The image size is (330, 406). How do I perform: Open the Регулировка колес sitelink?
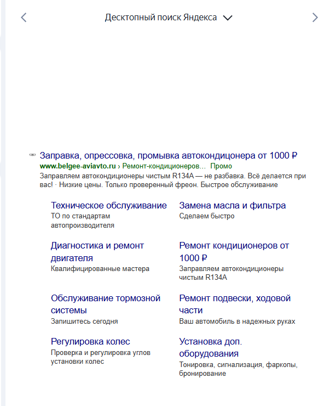click(90, 341)
